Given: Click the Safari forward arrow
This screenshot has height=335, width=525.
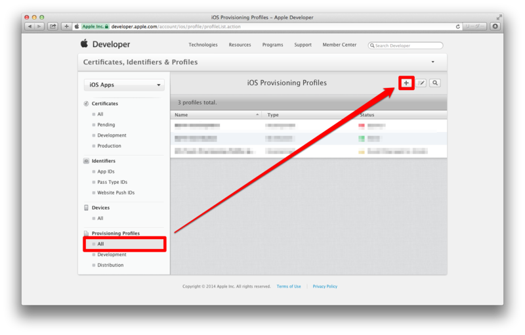Looking at the screenshot, I should (x=39, y=26).
